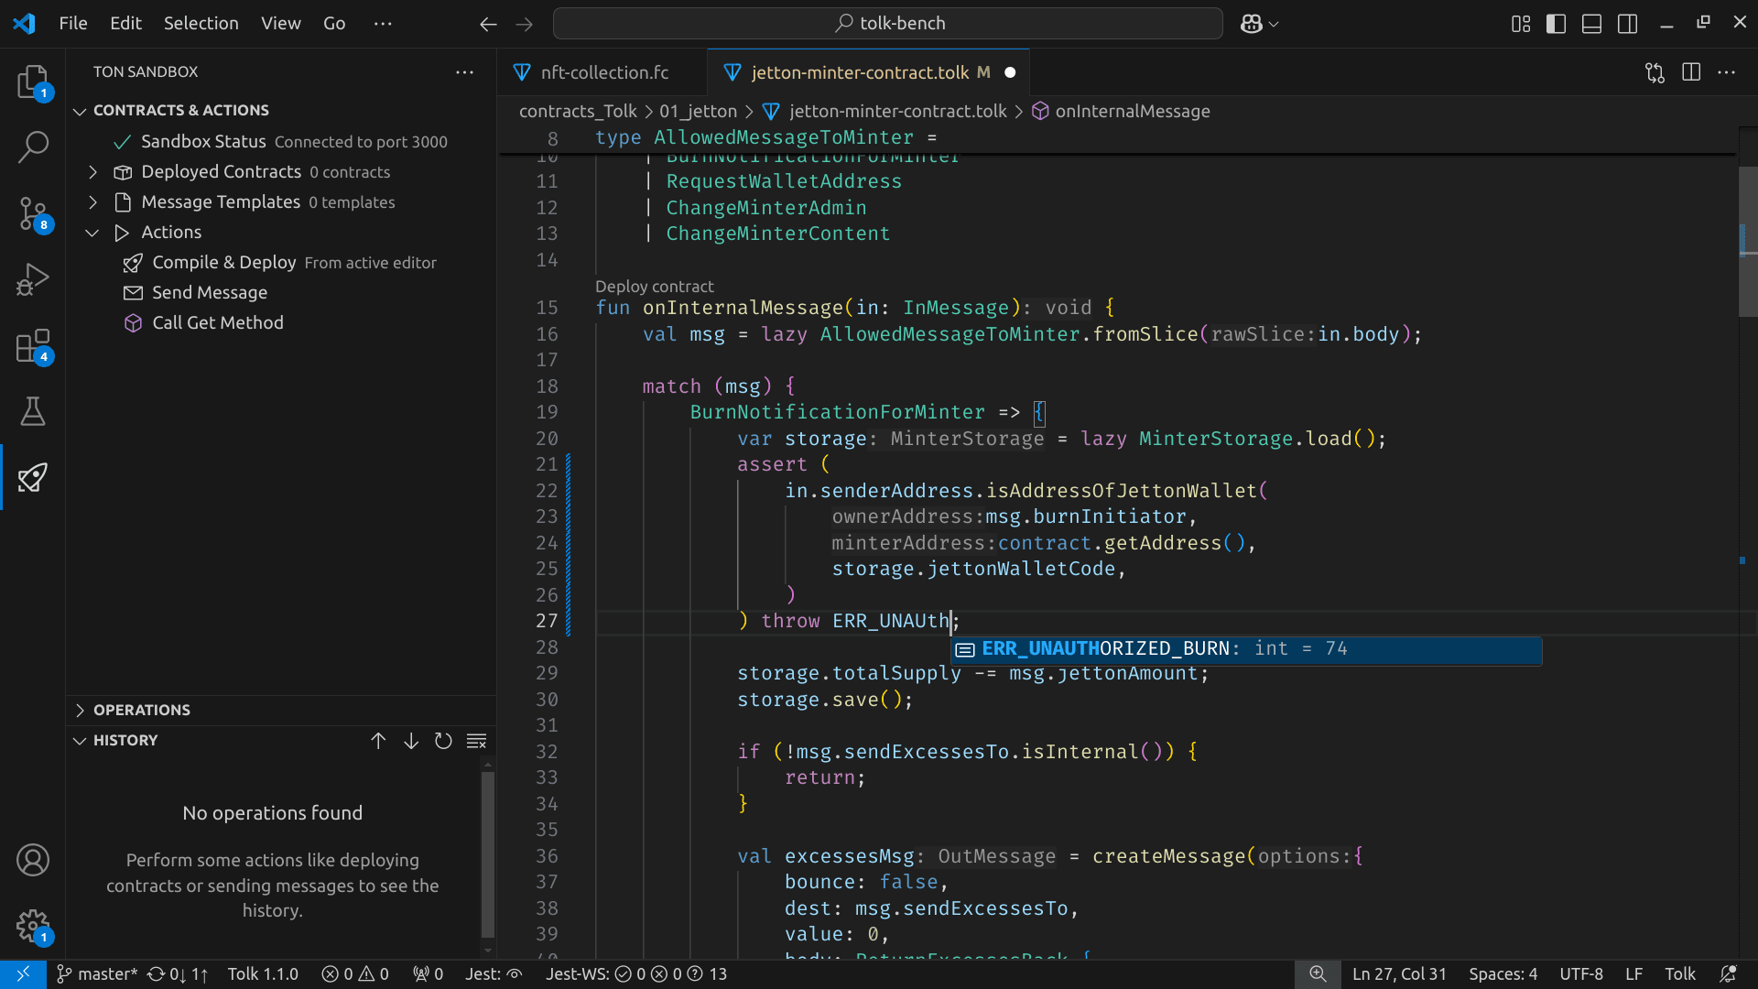Open Source Control view with 8 changes
Screen dimensions: 1758x989
click(x=33, y=213)
